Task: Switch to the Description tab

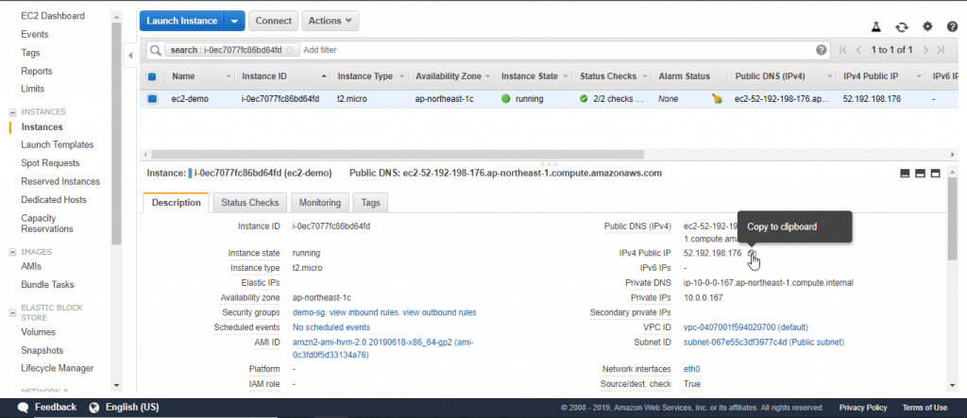Action: [x=176, y=202]
